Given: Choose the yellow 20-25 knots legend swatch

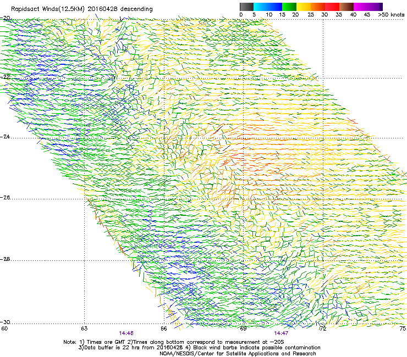Looking at the screenshot, I should click(x=304, y=7).
